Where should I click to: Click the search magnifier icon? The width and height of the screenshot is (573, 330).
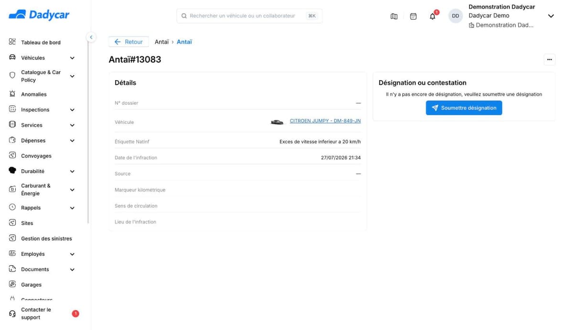[x=184, y=16]
